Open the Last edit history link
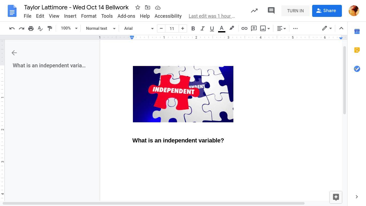366x206 pixels. 212,16
